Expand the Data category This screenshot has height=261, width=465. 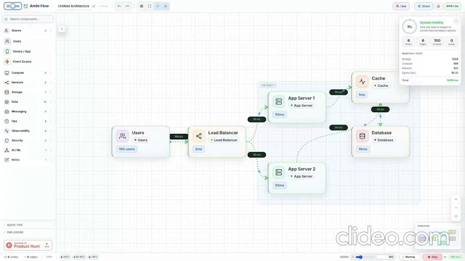tap(28, 102)
